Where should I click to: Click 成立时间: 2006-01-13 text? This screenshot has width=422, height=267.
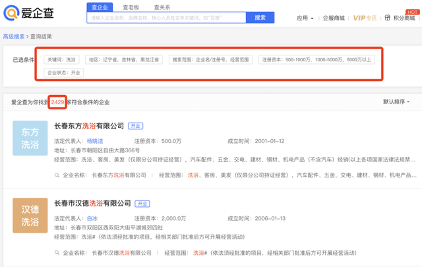pyautogui.click(x=256, y=218)
